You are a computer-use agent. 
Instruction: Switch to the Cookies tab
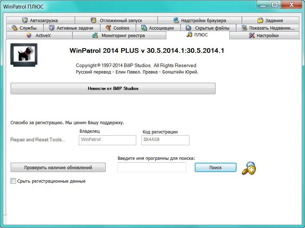tap(118, 28)
